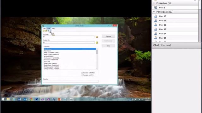The width and height of the screenshot is (202, 113).
Task: Collapse the Participants (27) section
Action: point(154,12)
